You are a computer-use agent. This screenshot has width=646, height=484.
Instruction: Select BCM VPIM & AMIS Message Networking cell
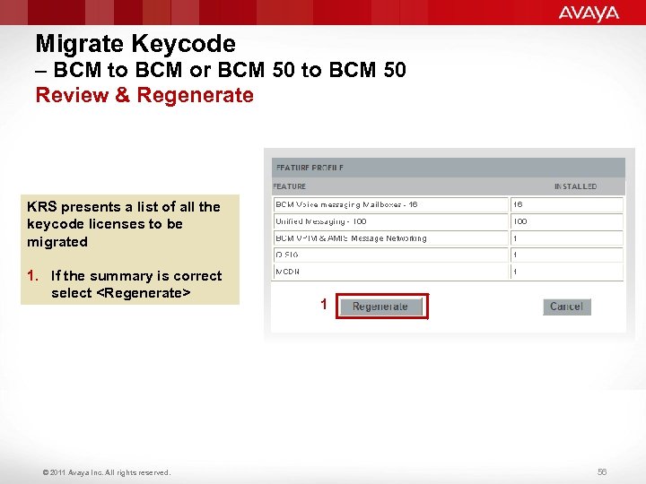[390, 238]
